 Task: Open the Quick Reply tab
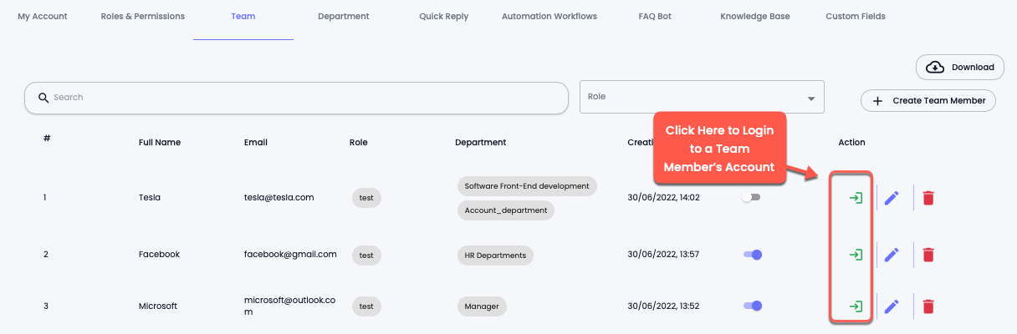coord(444,17)
